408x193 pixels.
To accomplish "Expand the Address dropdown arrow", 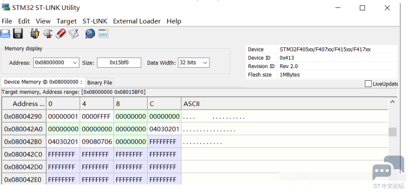I will coord(74,63).
